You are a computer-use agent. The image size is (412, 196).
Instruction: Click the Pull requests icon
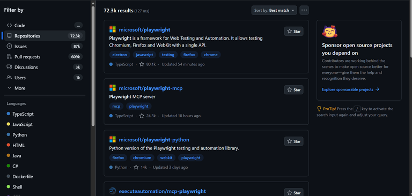(10, 57)
